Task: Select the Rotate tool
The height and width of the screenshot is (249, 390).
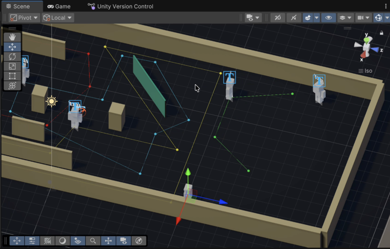Action: click(x=12, y=57)
